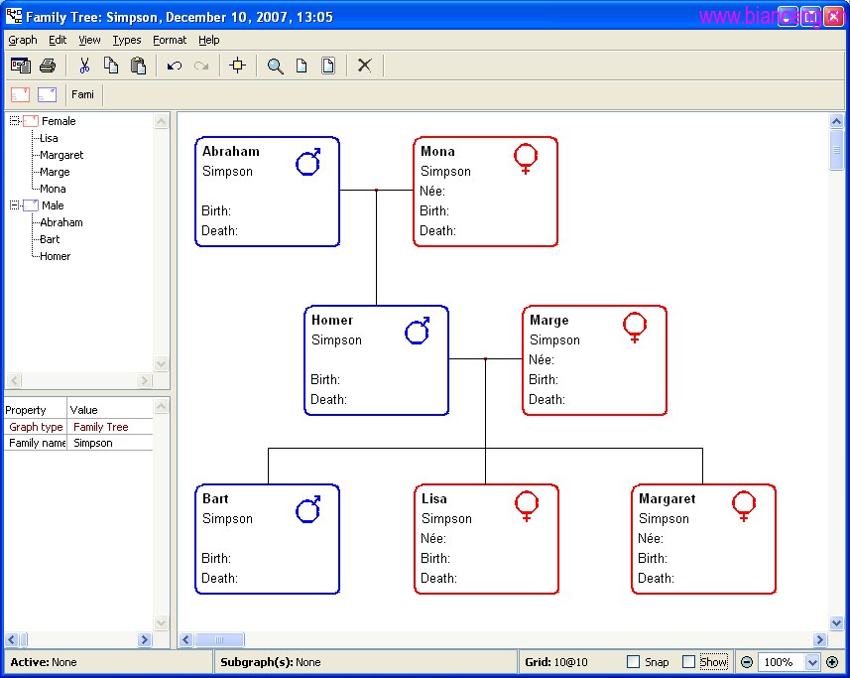Open the 100% zoom dropdown
The height and width of the screenshot is (678, 850).
click(x=811, y=662)
